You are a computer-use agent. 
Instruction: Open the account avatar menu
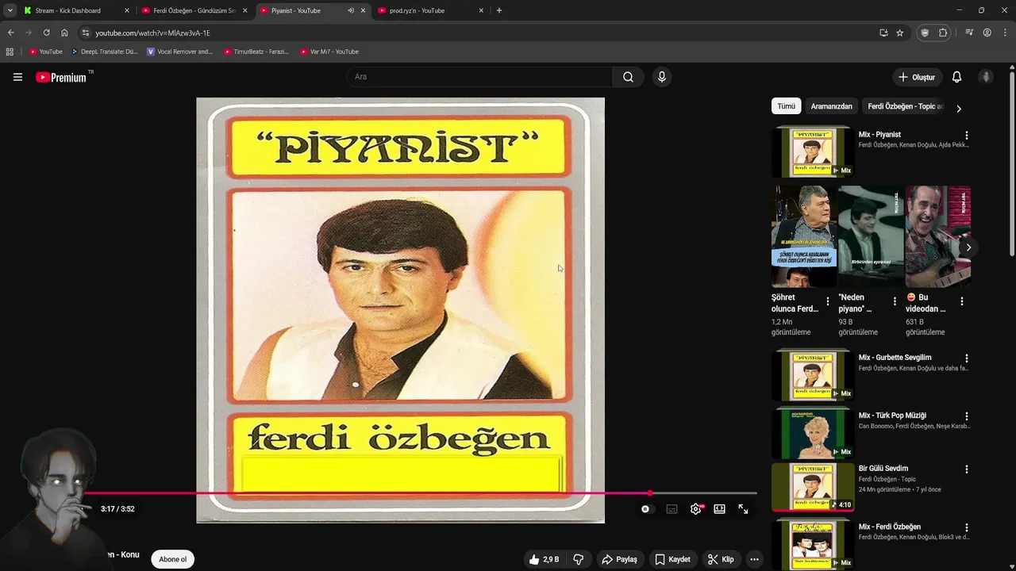pos(986,77)
